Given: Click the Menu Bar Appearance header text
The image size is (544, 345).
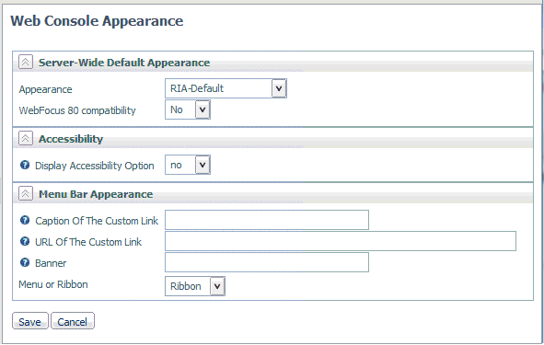Looking at the screenshot, I should click(96, 194).
